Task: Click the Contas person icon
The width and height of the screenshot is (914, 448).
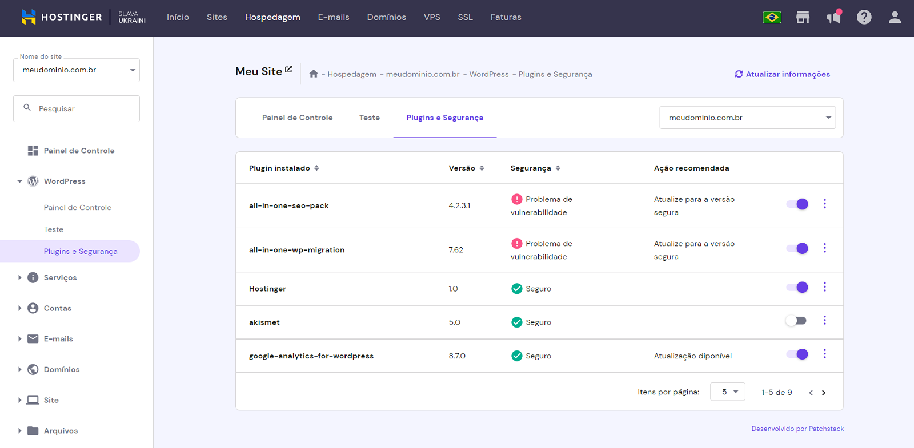Action: click(33, 308)
